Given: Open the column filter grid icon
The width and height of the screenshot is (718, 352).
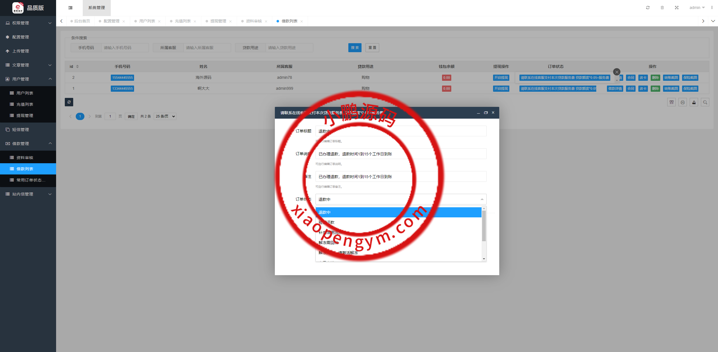Looking at the screenshot, I should coord(671,102).
